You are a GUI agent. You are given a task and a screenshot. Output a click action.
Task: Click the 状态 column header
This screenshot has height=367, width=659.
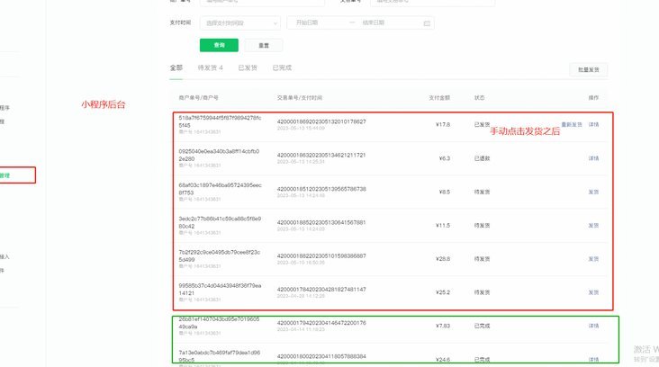tap(479, 98)
